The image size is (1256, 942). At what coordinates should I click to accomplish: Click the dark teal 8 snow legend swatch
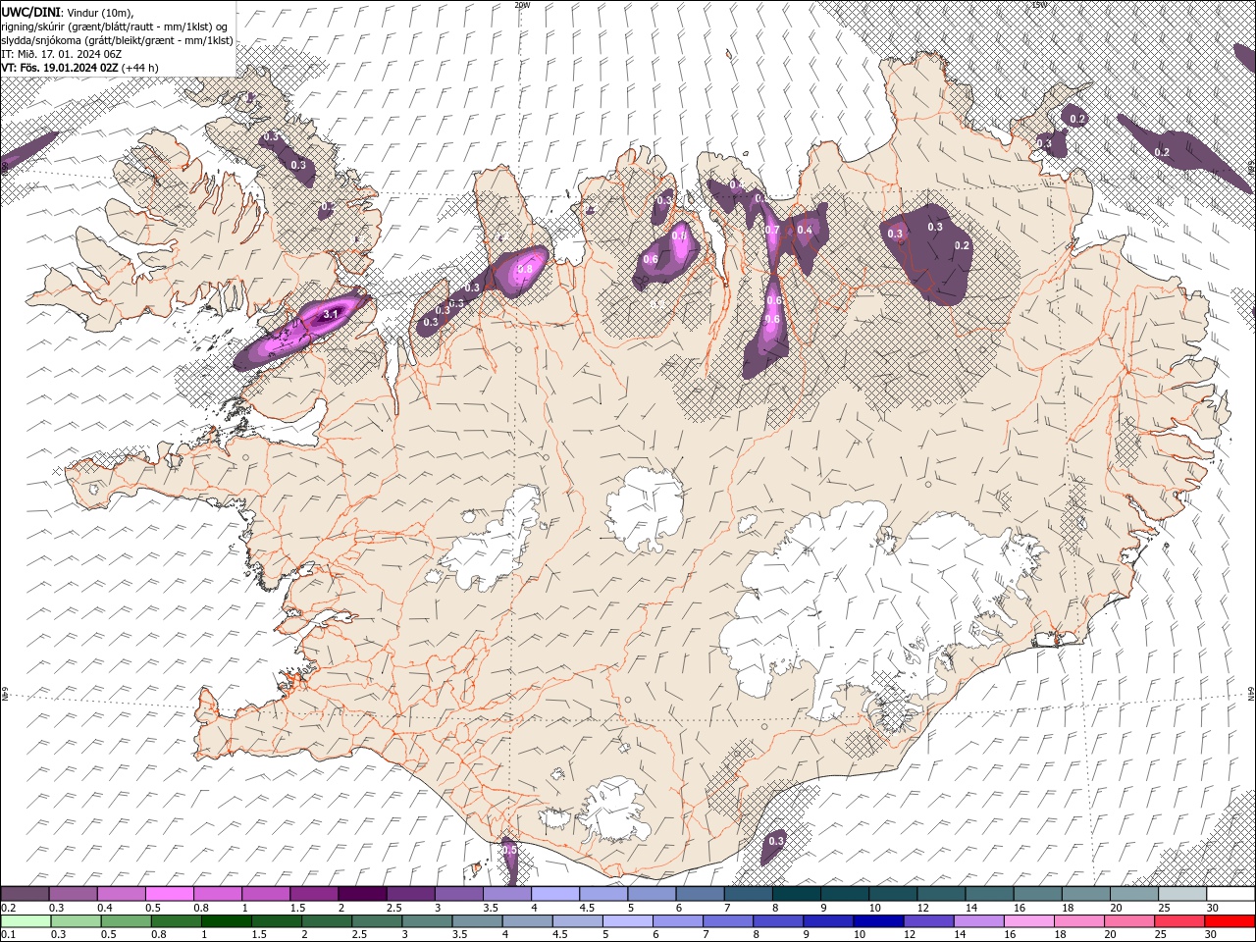797,894
